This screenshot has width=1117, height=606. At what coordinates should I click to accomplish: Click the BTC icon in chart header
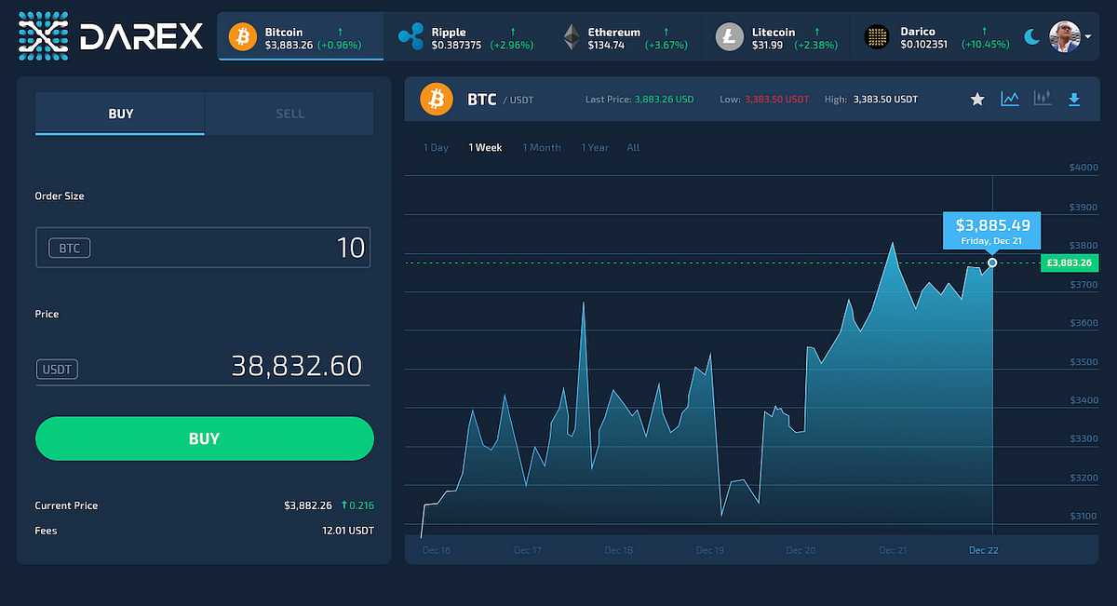[437, 99]
